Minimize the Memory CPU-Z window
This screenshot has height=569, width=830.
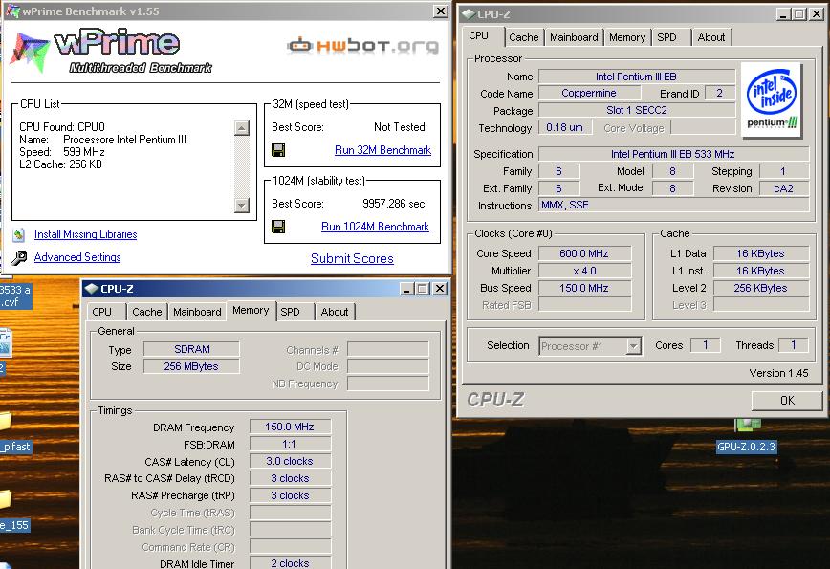(x=406, y=289)
